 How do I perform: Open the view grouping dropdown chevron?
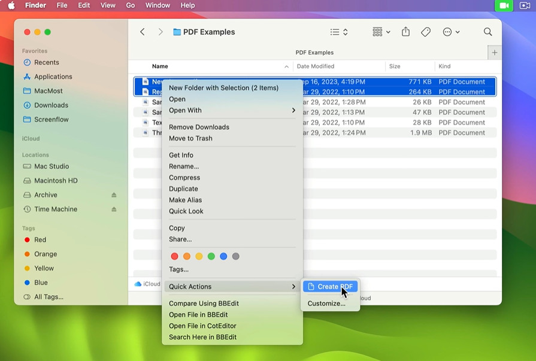pos(387,32)
